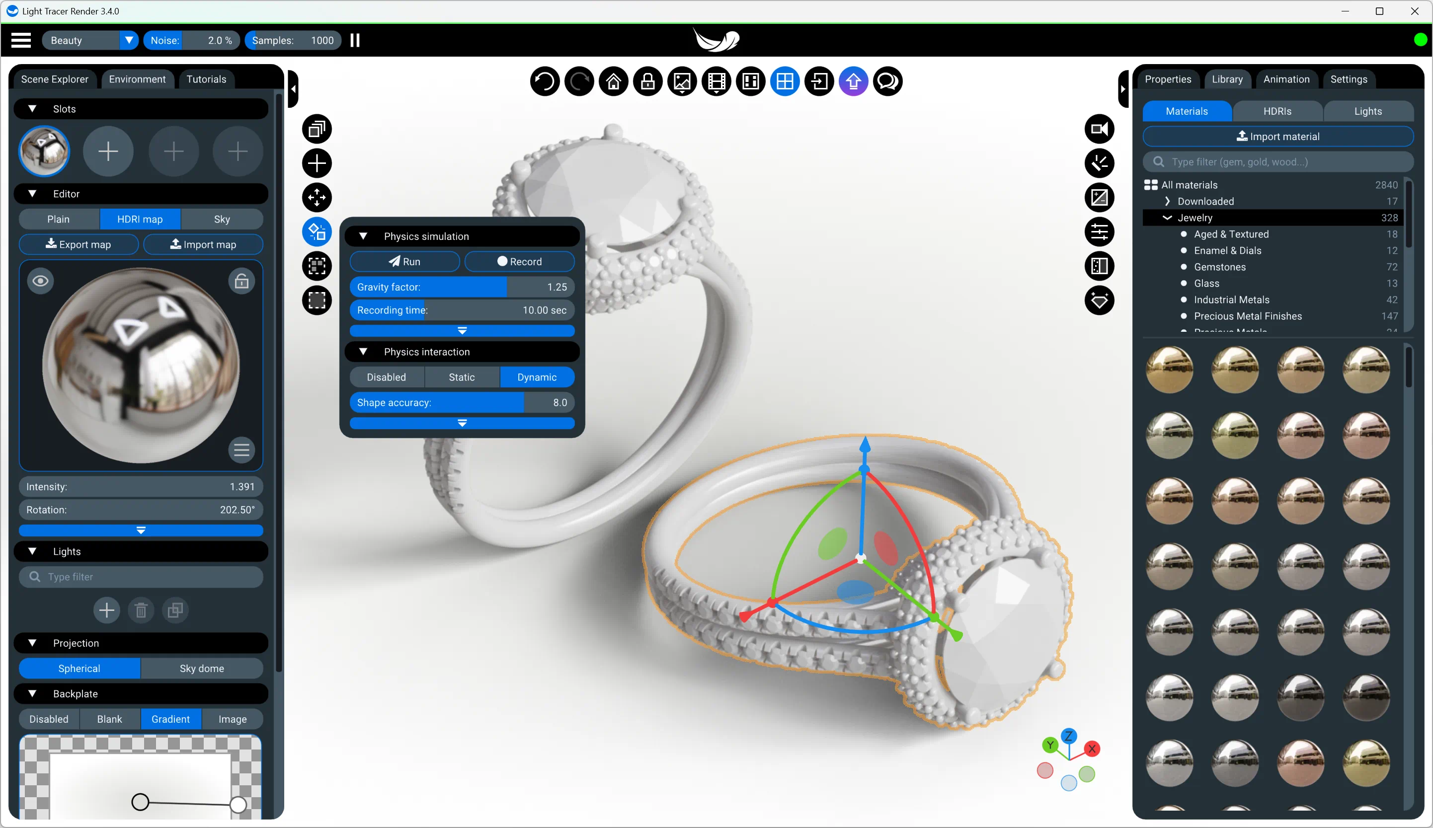This screenshot has width=1433, height=828.
Task: Click the chat bubbles icon in top toolbar
Action: pos(887,82)
